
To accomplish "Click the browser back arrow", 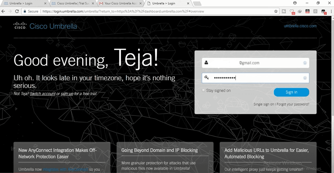I will [x=3, y=11].
